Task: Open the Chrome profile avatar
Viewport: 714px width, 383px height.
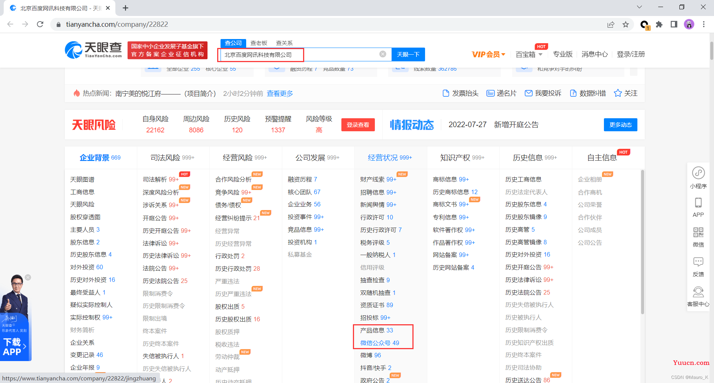Action: [689, 24]
